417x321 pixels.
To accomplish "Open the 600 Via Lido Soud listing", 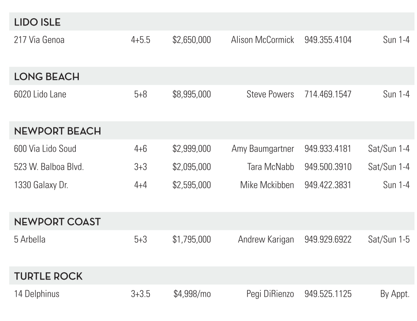I will (x=45, y=149).
